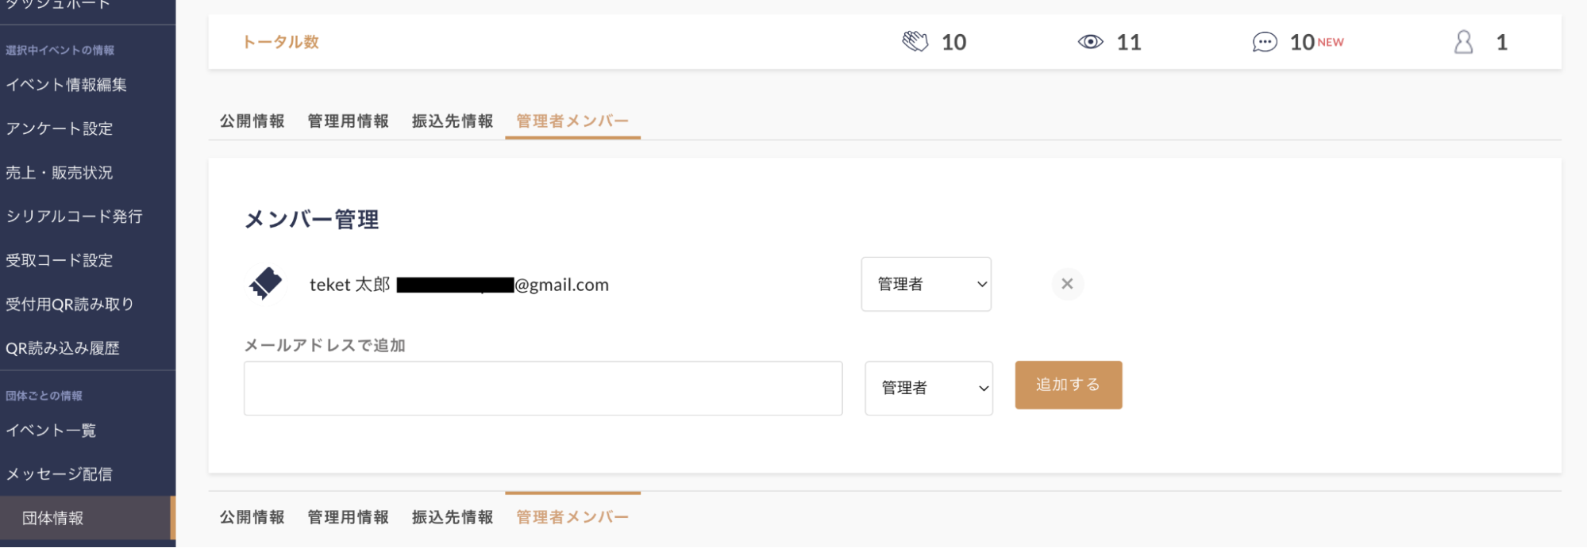Screen dimensions: 1587x548
Task: Open 受付用QR読み取り sidebar item
Action: (70, 304)
